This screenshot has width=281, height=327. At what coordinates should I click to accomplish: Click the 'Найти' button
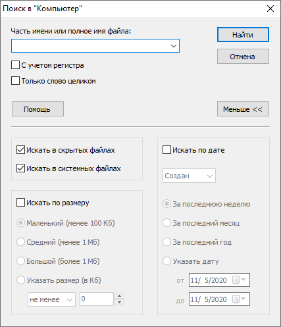243,35
